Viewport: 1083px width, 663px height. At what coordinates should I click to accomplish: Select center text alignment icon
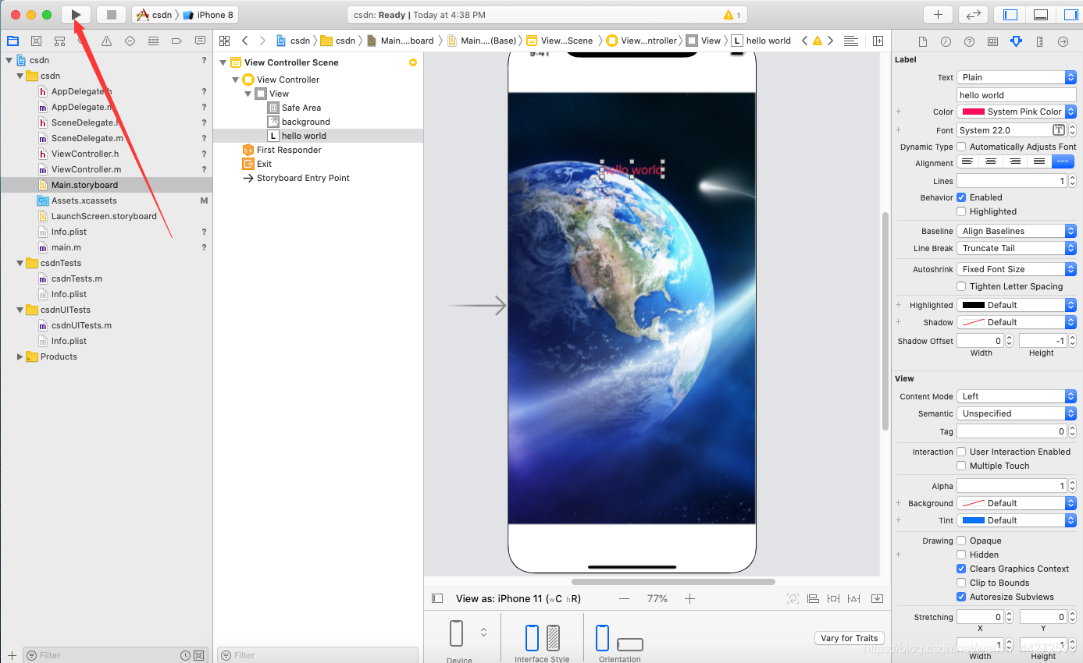click(x=991, y=161)
